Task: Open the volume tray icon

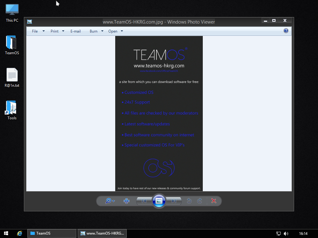Action: click(286, 234)
